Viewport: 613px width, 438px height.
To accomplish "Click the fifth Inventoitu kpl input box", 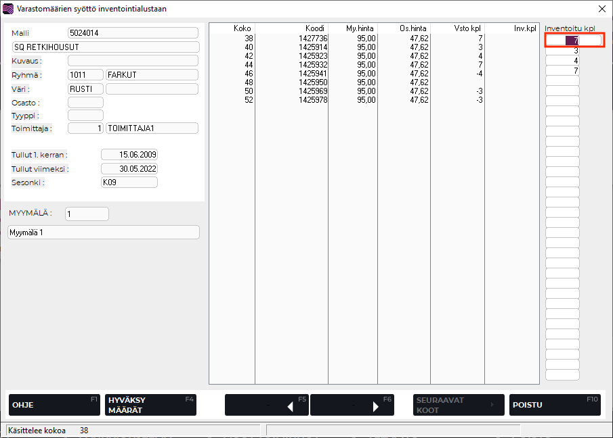I will click(x=562, y=81).
